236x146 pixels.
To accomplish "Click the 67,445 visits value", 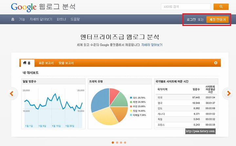I will click(196, 98).
